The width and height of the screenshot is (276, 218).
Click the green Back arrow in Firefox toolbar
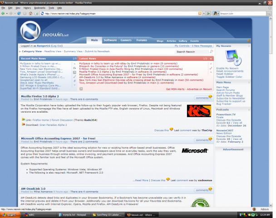coord(3,13)
